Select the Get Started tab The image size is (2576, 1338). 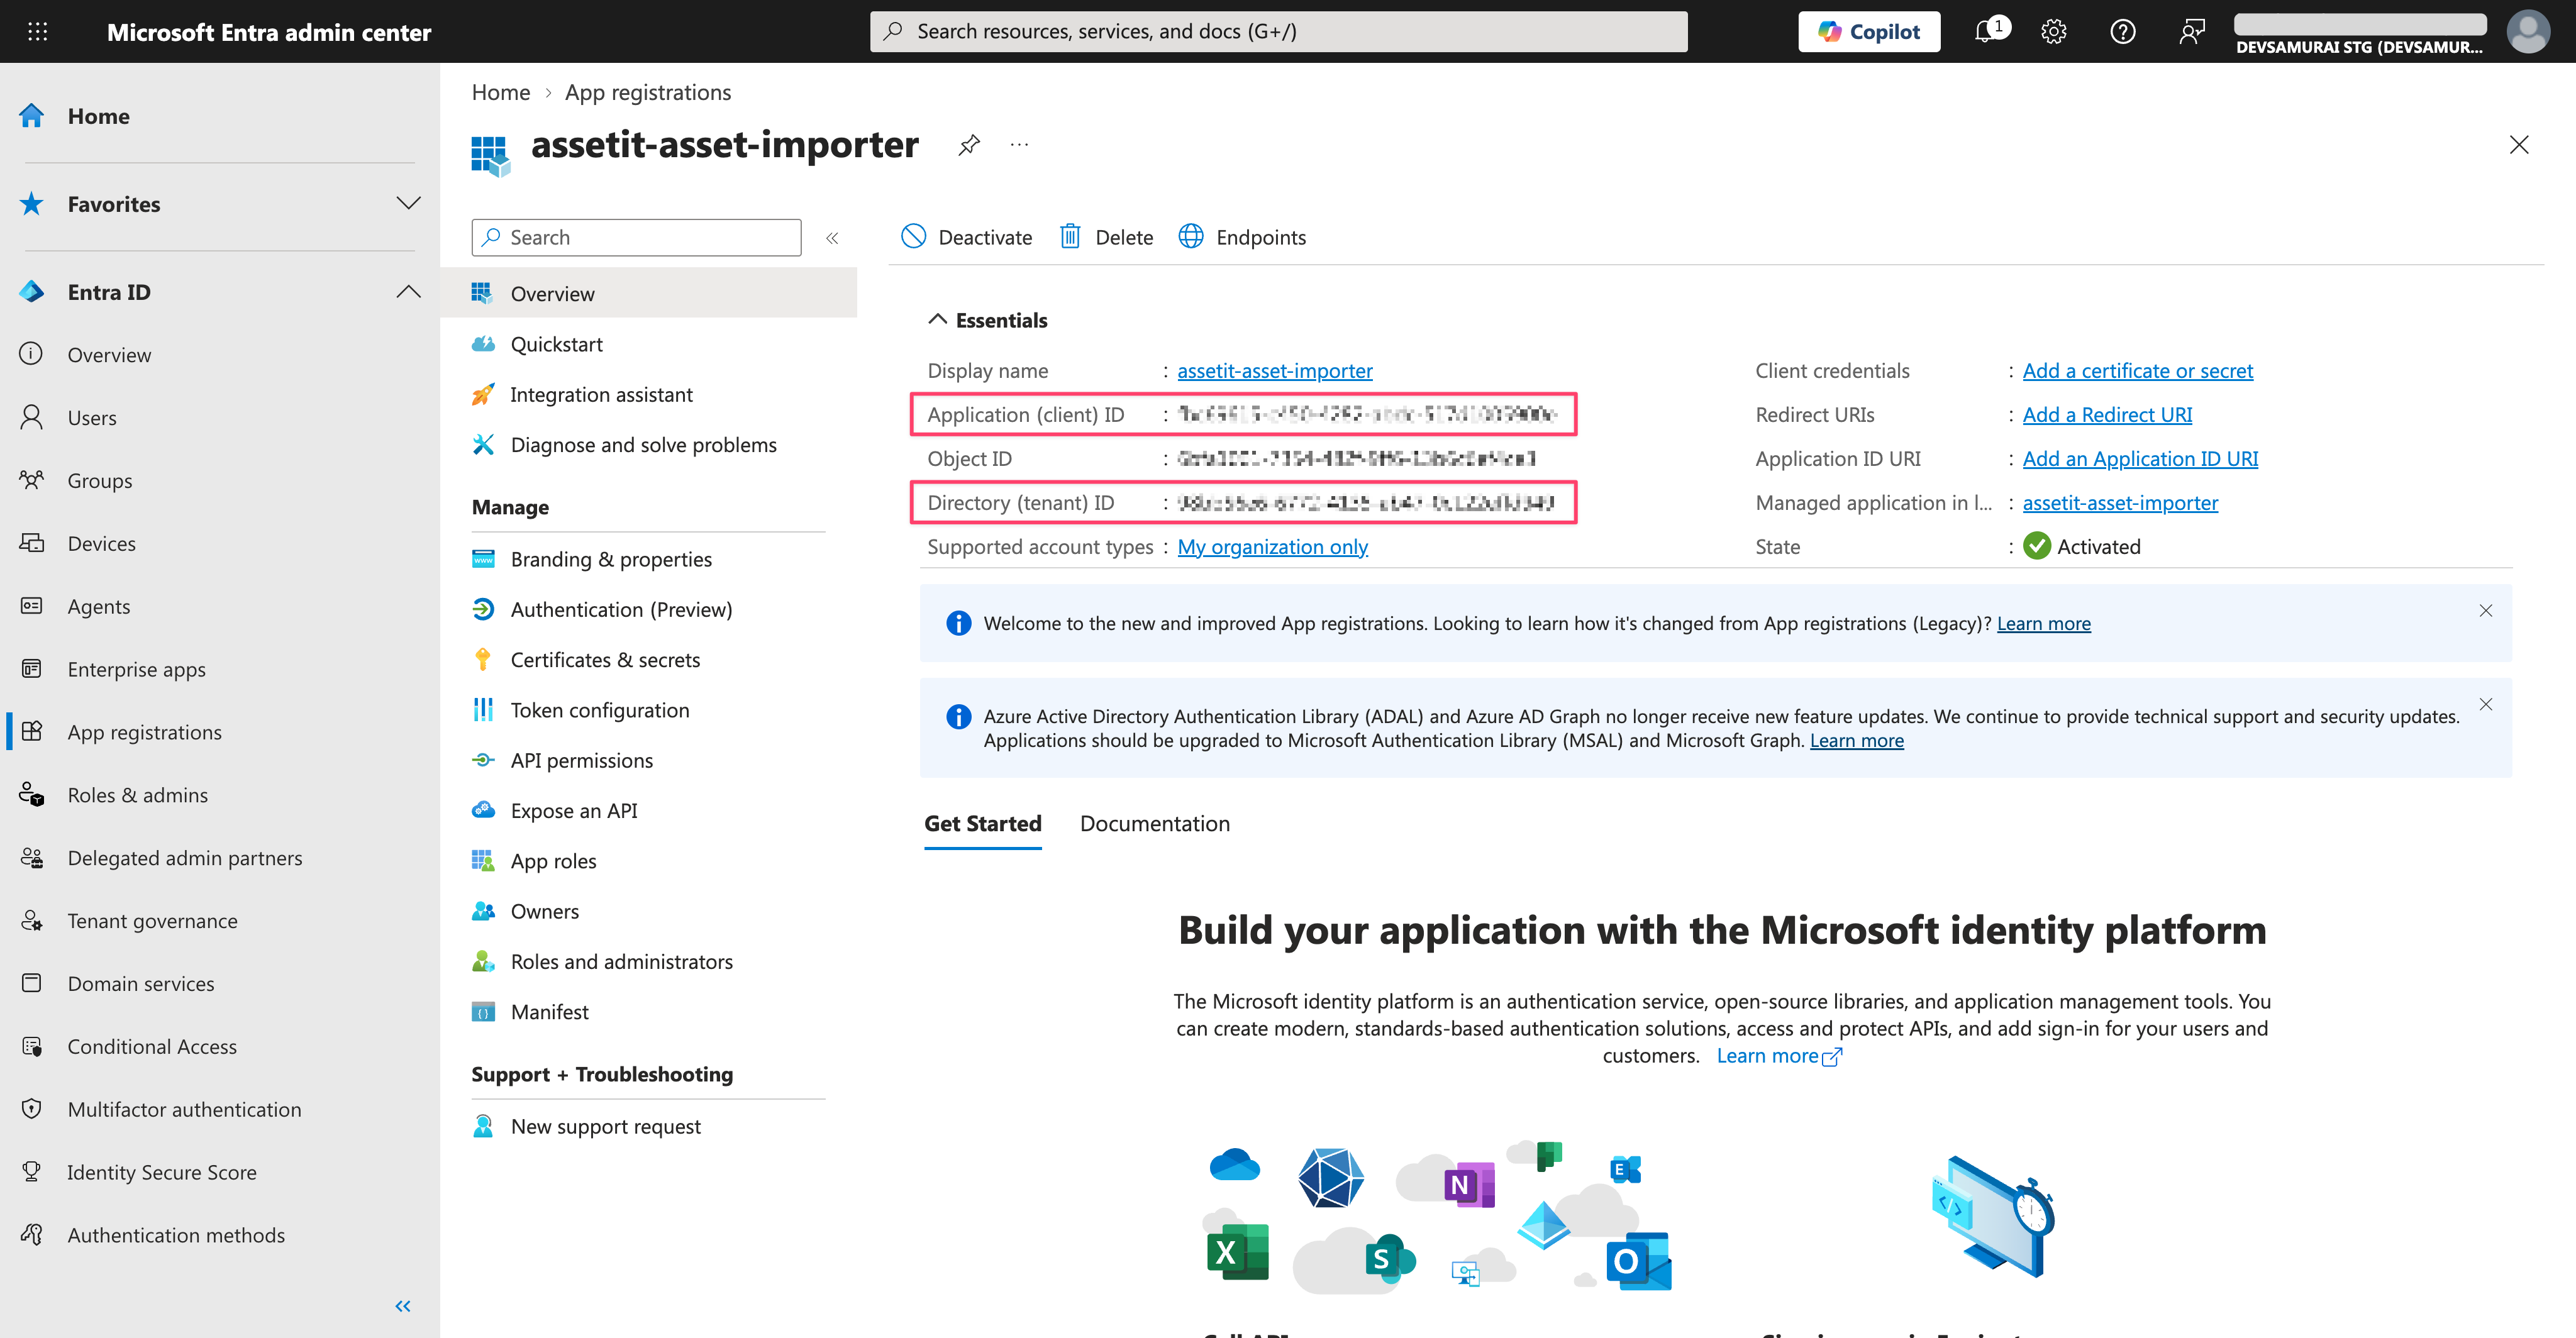click(983, 824)
